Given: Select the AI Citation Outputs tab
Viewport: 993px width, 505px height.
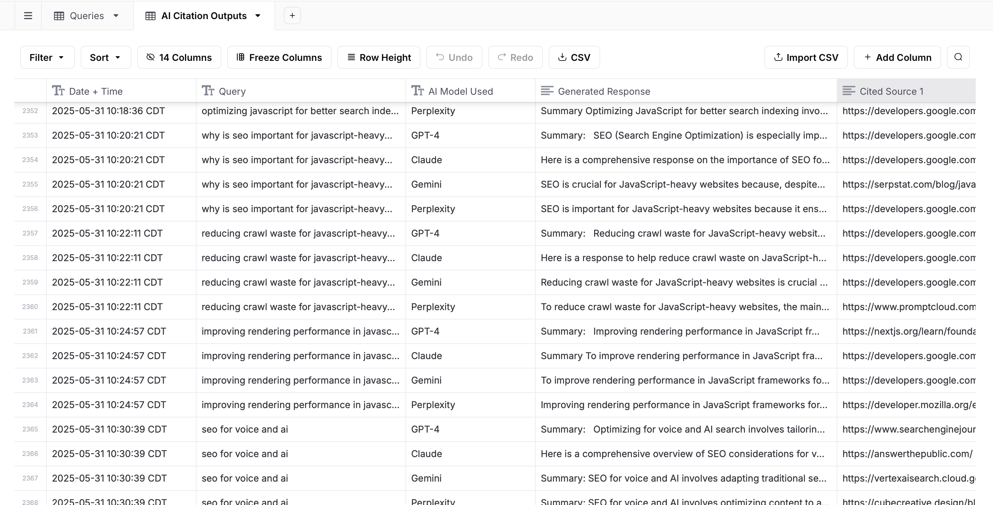Looking at the screenshot, I should (x=203, y=16).
